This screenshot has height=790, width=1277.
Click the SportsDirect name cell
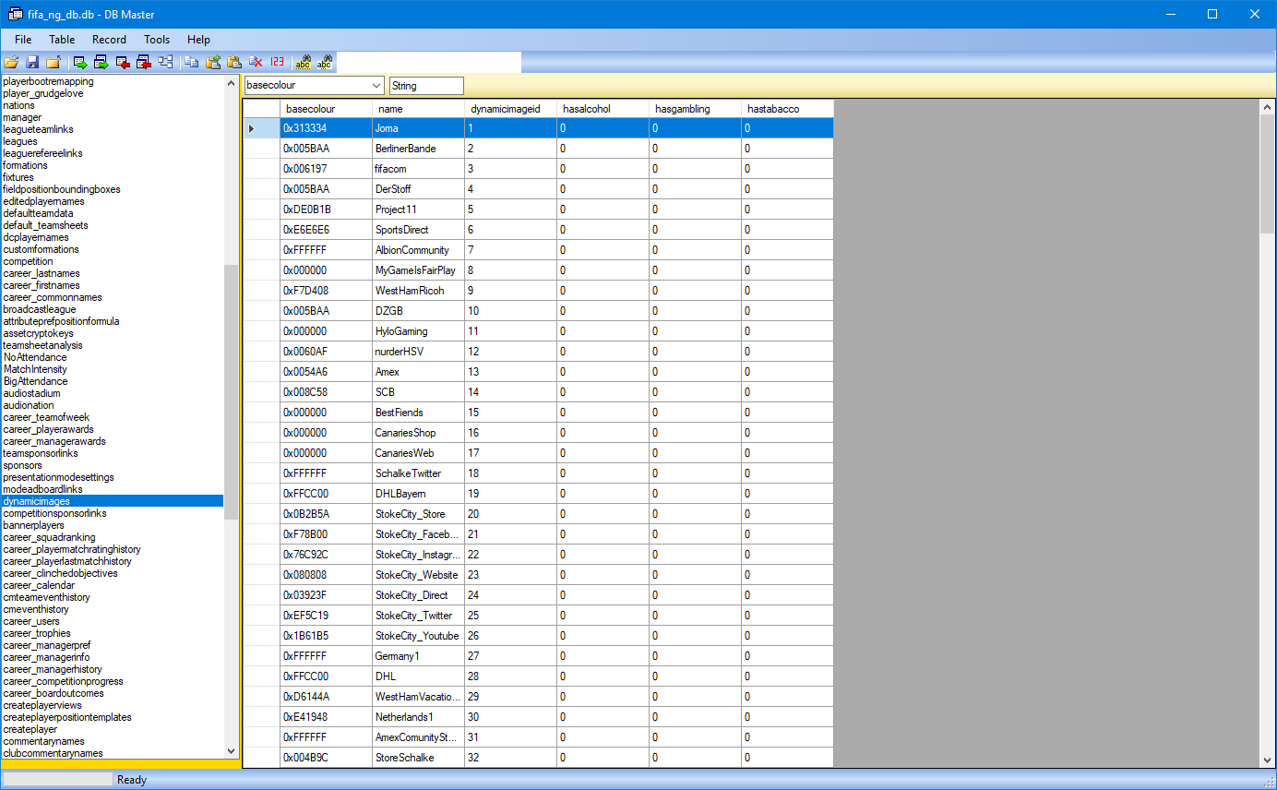pos(418,230)
